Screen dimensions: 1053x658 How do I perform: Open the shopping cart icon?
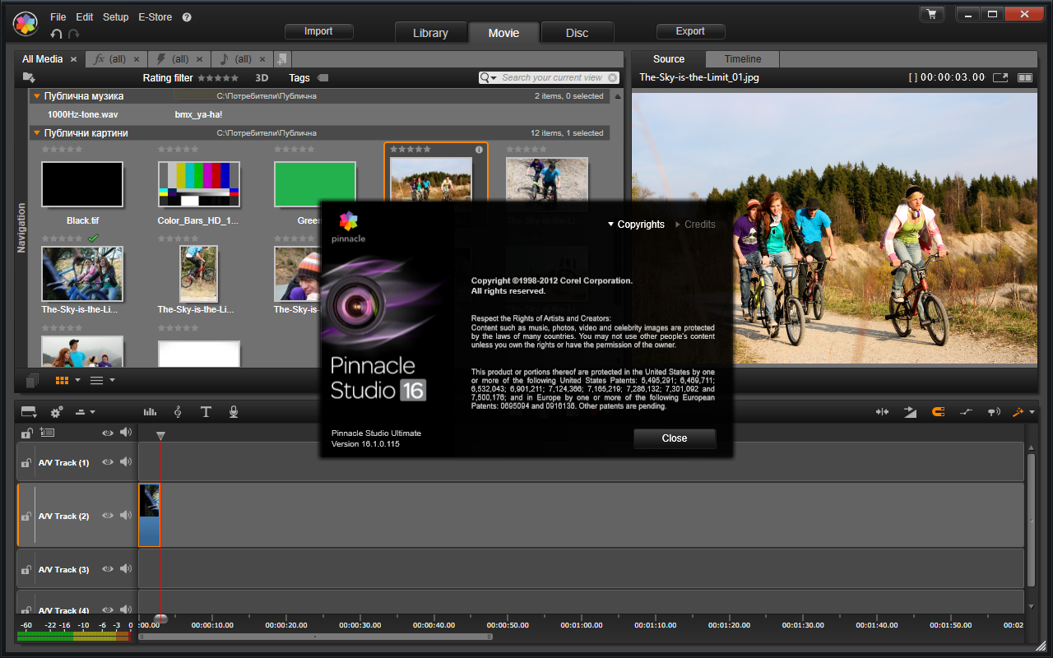(931, 14)
